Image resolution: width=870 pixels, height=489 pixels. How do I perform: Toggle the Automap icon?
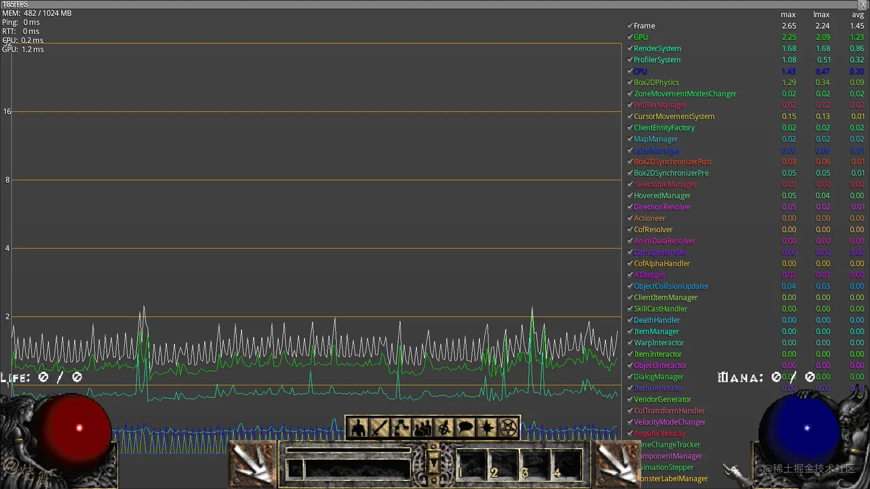point(444,428)
